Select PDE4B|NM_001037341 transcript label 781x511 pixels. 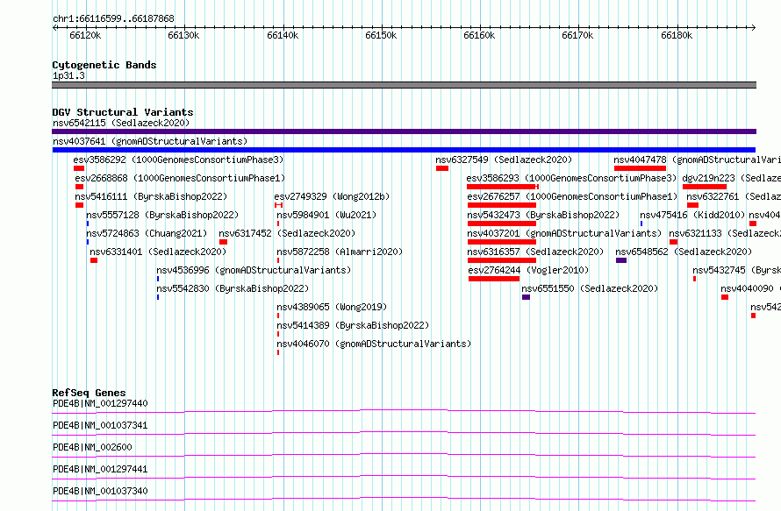point(100,425)
